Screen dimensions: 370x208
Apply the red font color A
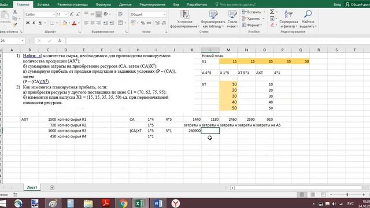[75, 23]
